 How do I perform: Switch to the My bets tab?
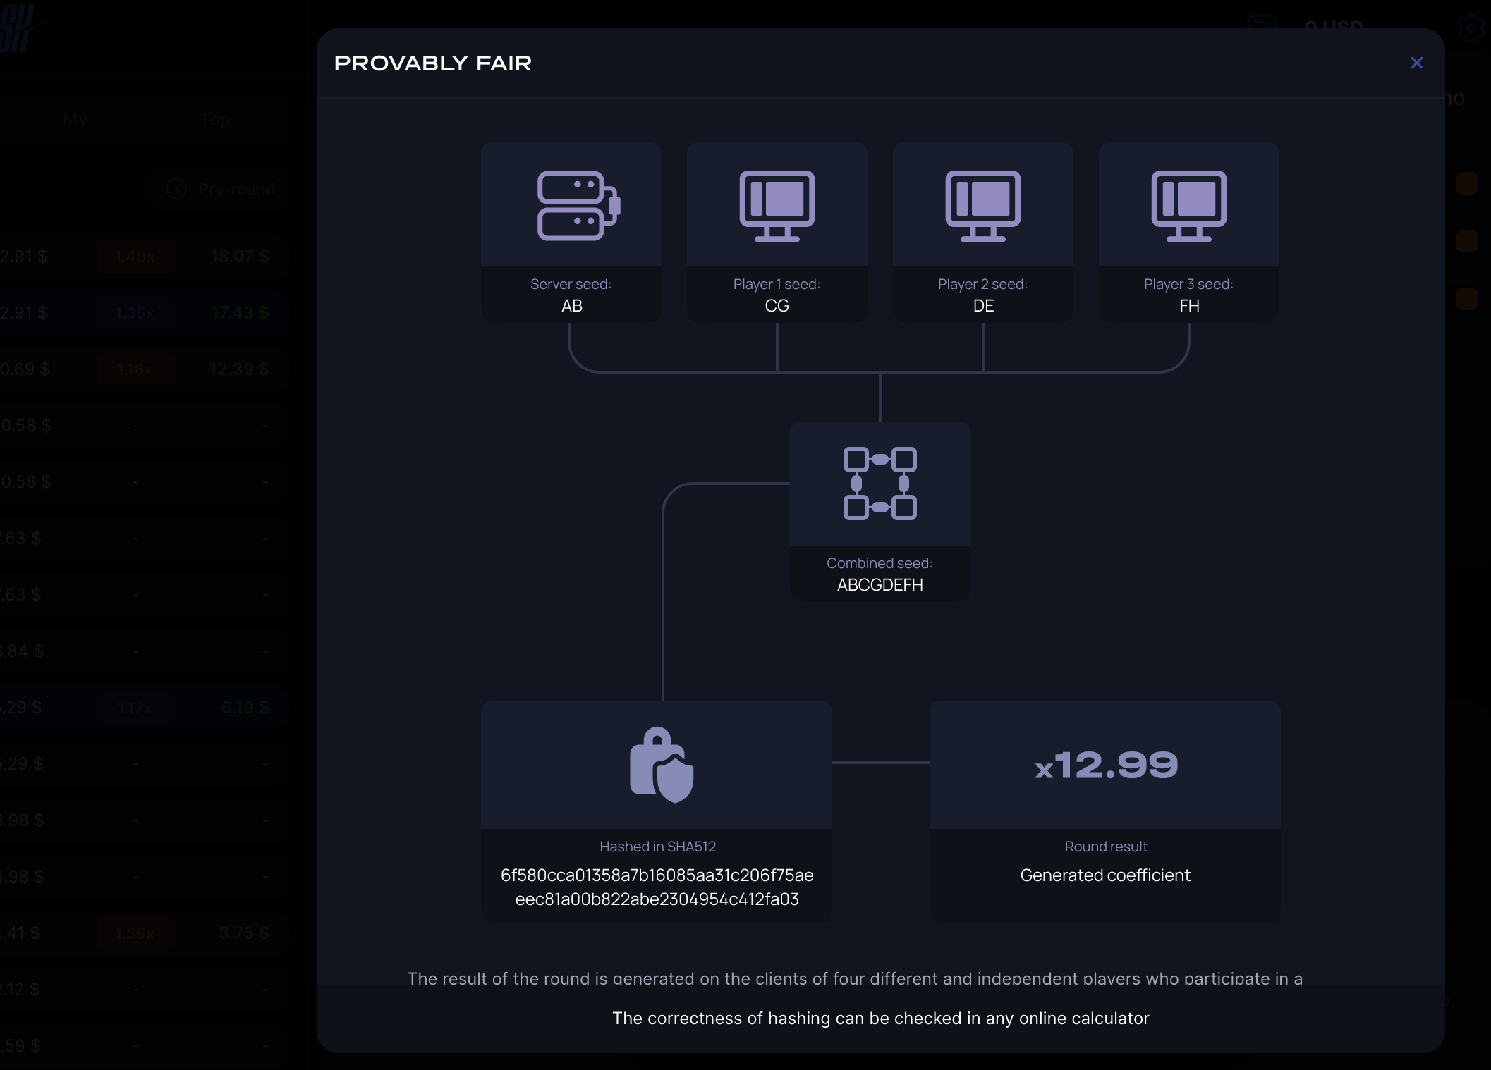75,120
